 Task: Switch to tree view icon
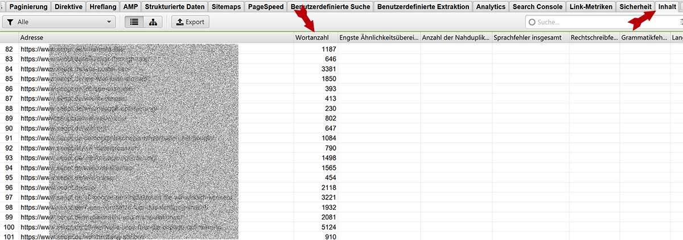[x=153, y=22]
